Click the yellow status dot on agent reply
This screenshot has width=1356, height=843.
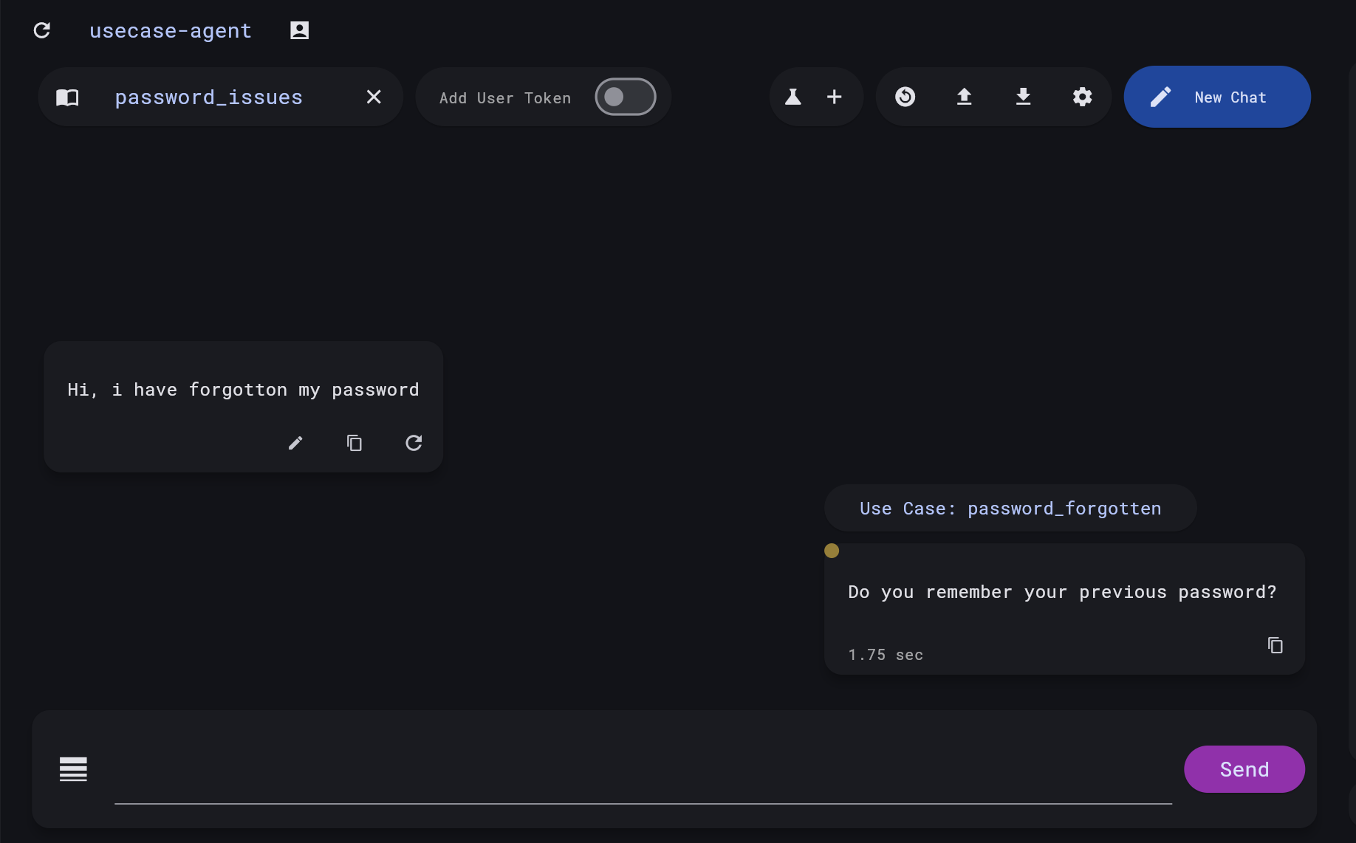click(832, 551)
